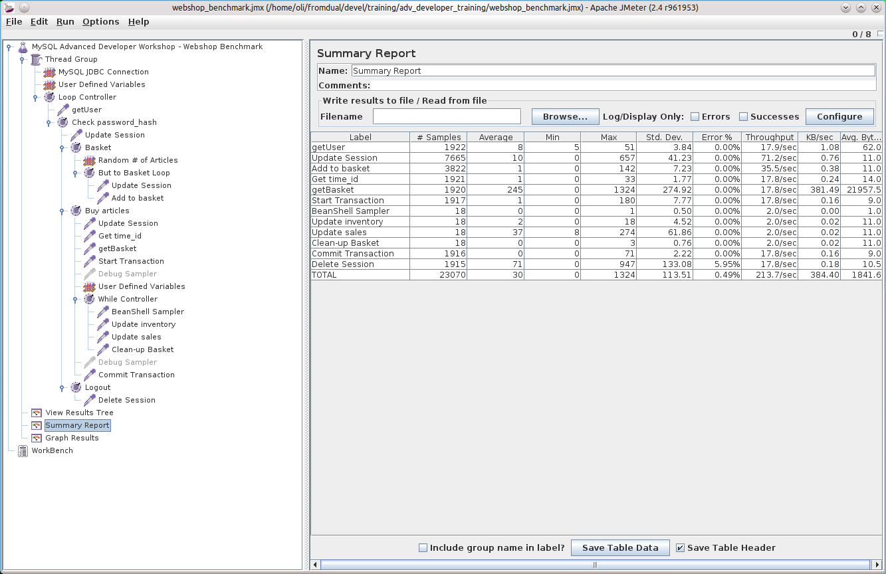Viewport: 886px width, 574px height.
Task: Click the Throughput column header
Action: (770, 137)
